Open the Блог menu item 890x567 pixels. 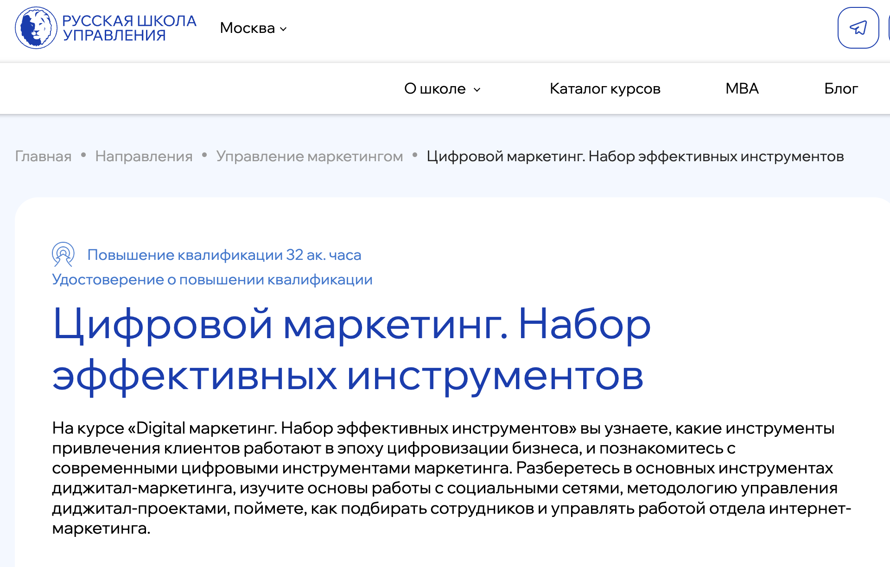click(x=841, y=88)
